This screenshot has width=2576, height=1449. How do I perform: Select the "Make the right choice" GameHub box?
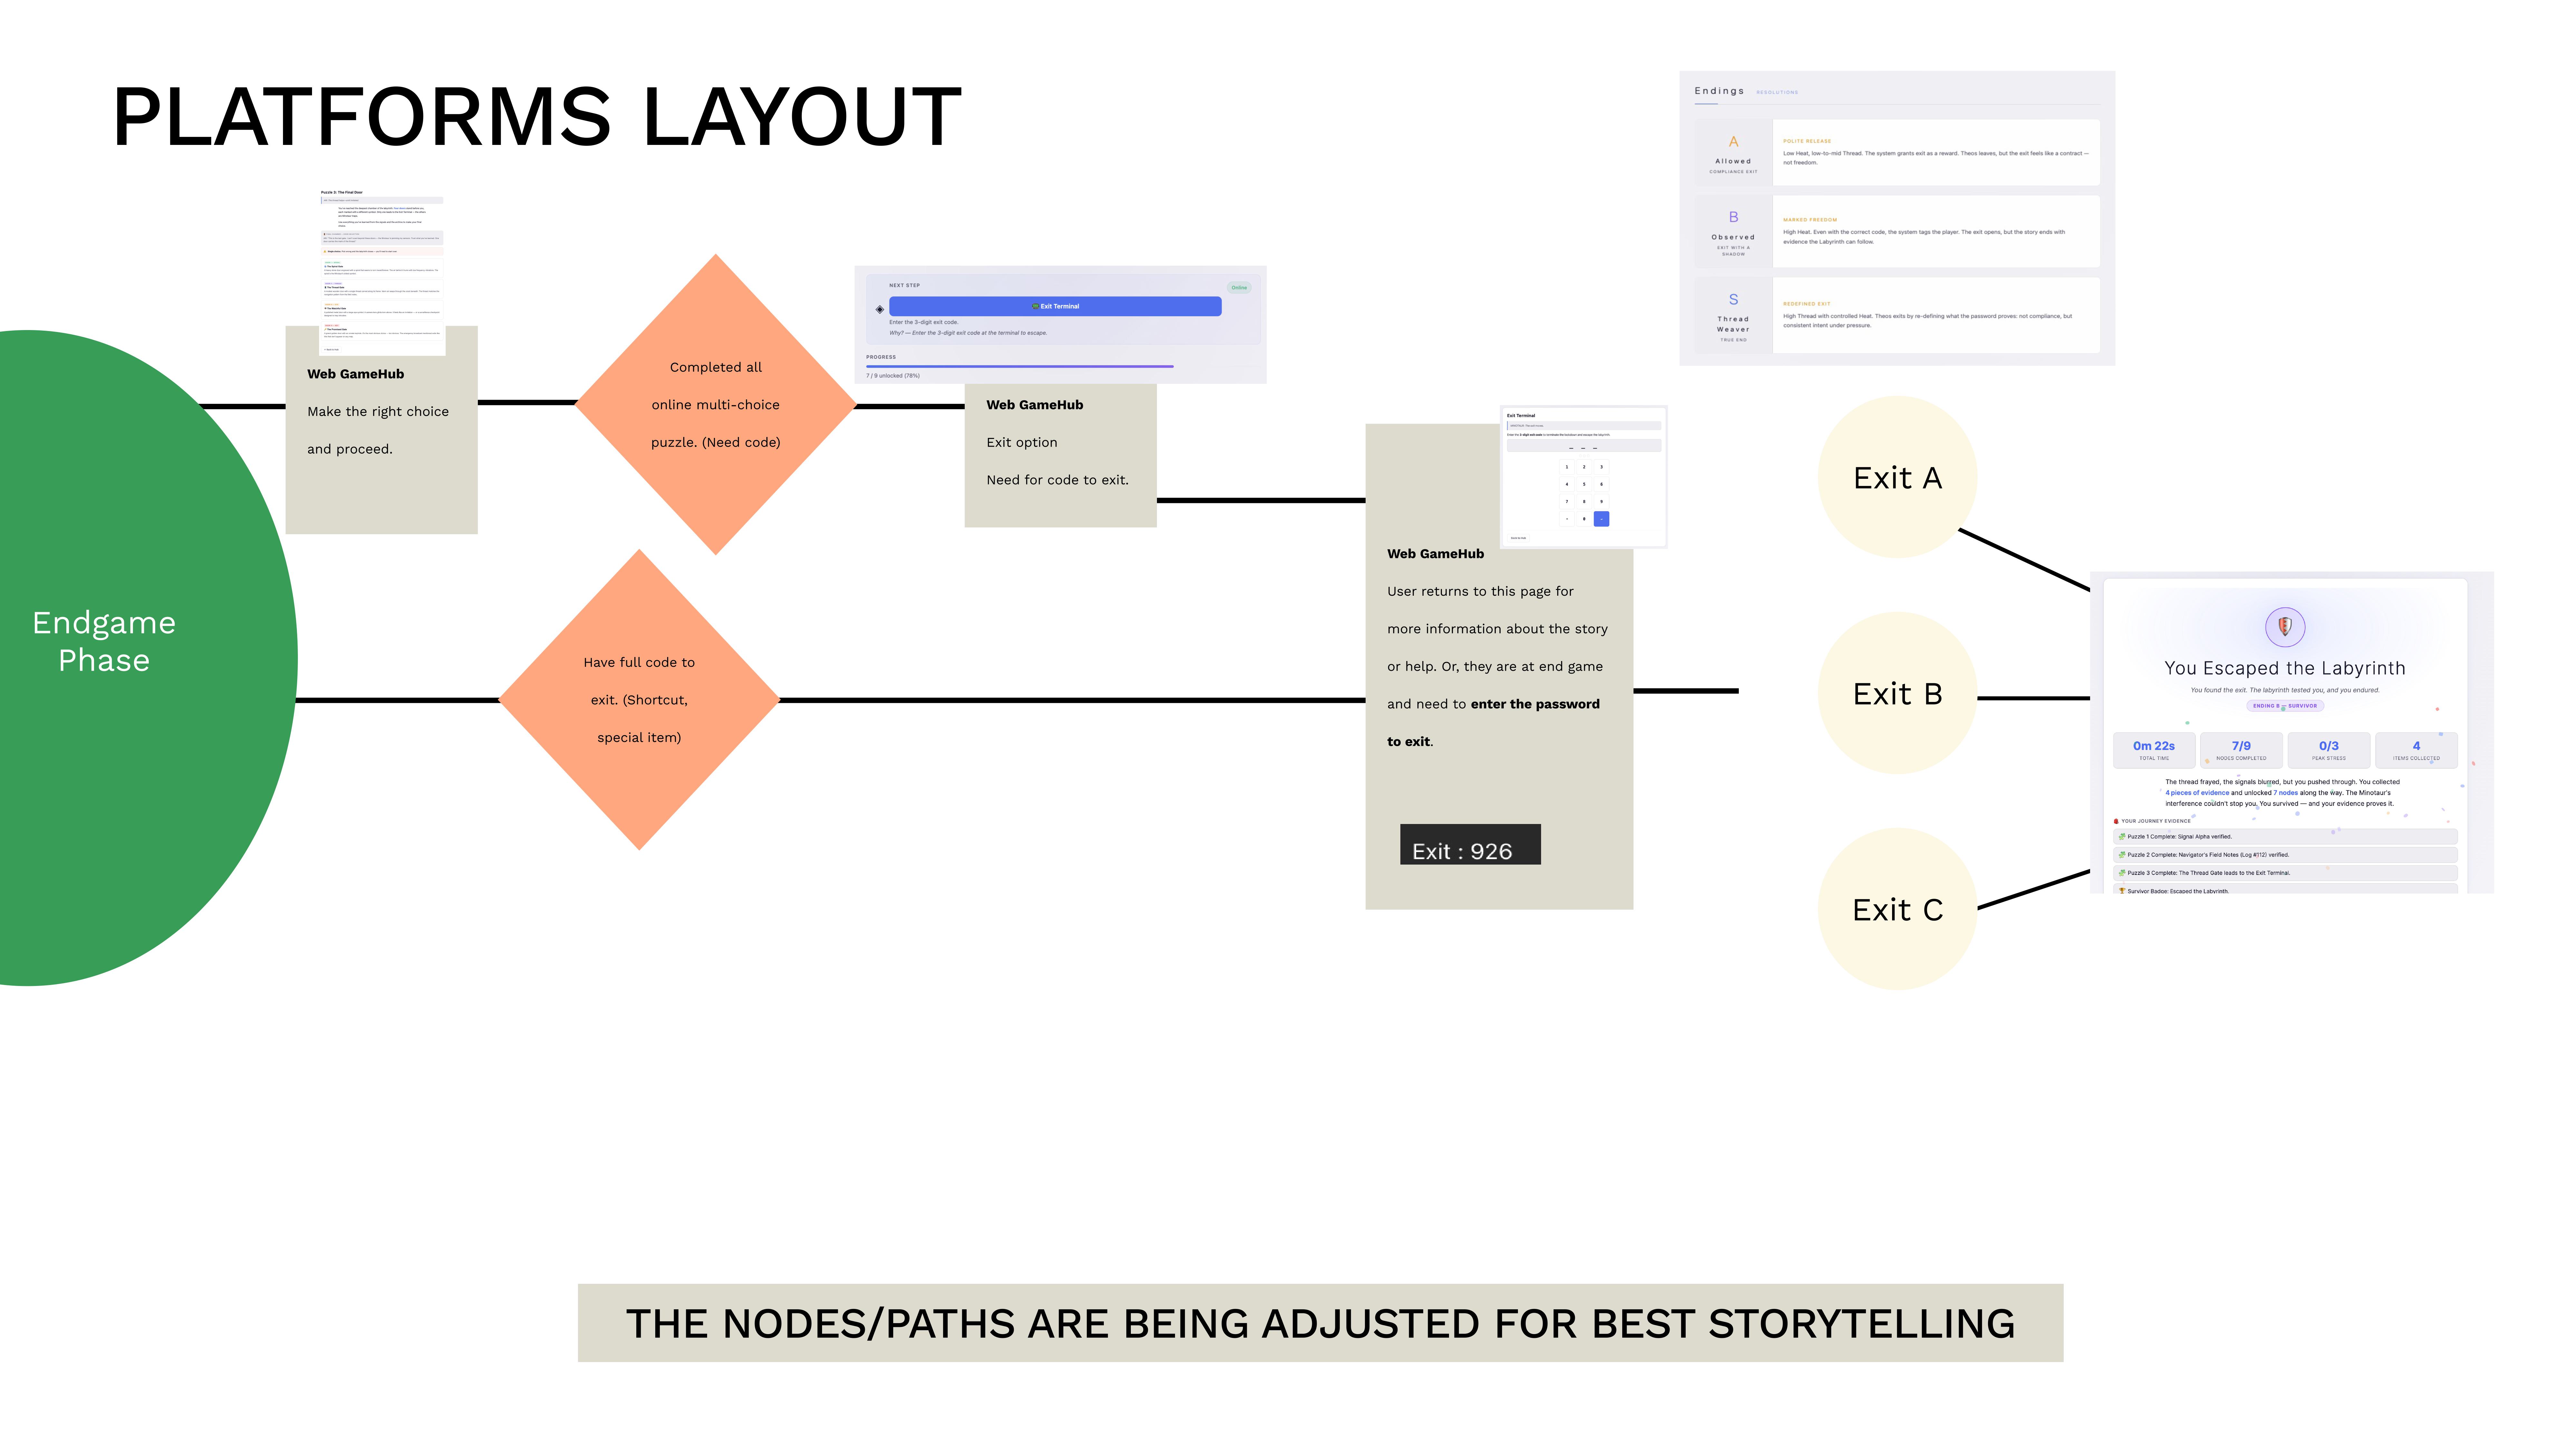[382, 430]
